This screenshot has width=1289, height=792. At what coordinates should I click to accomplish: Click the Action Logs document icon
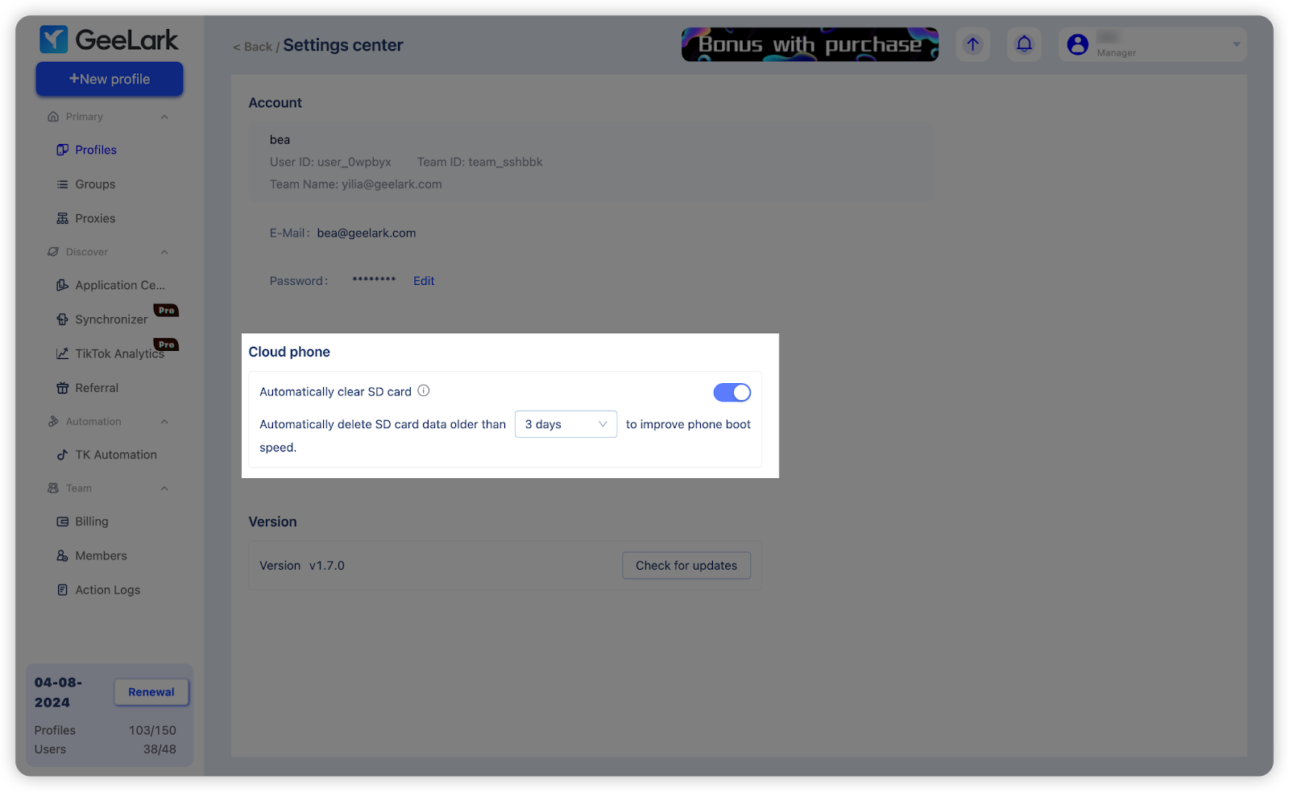(x=62, y=590)
